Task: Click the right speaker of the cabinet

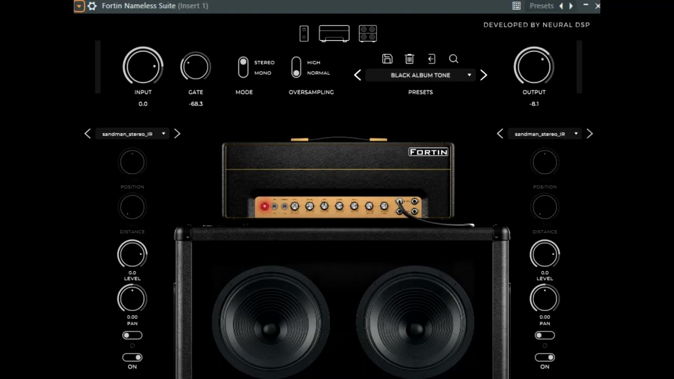Action: [415, 322]
